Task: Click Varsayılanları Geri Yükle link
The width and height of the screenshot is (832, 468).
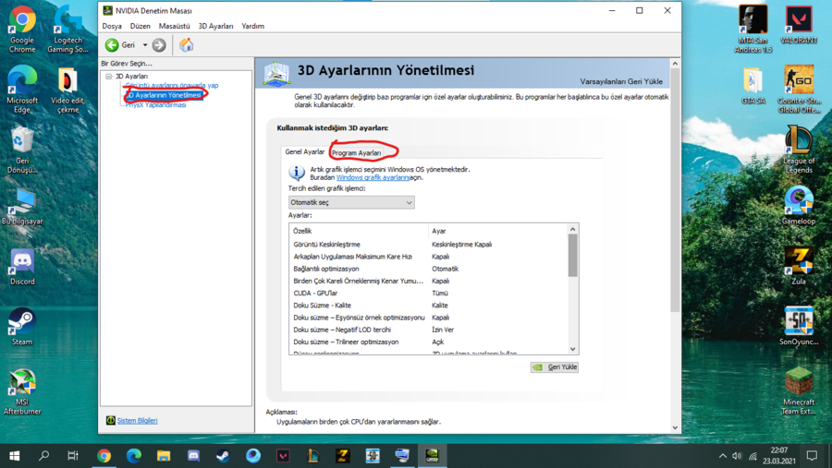Action: (x=621, y=81)
